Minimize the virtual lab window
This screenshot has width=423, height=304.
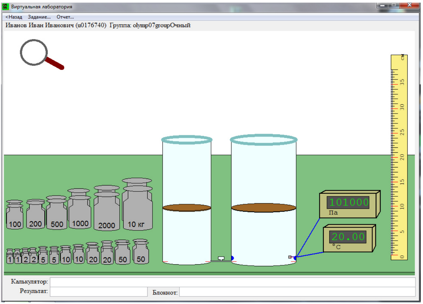(x=383, y=6)
